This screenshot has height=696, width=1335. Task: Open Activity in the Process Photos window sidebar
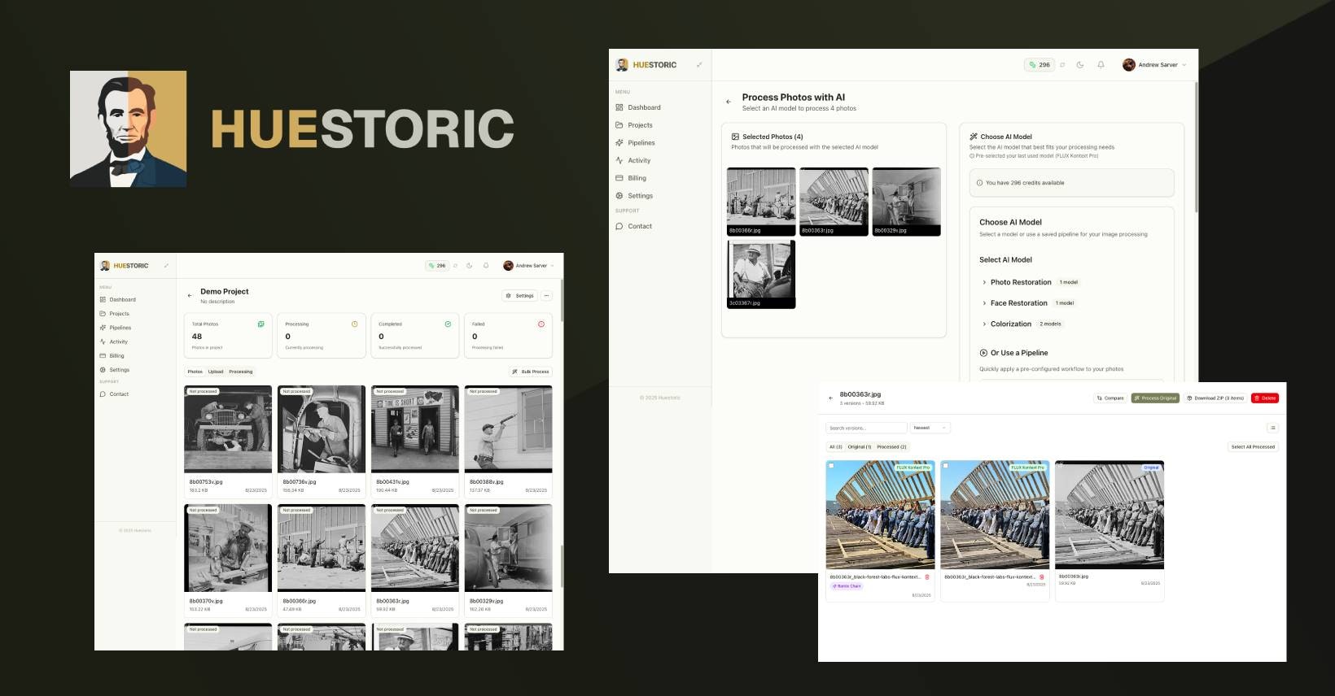(x=633, y=161)
